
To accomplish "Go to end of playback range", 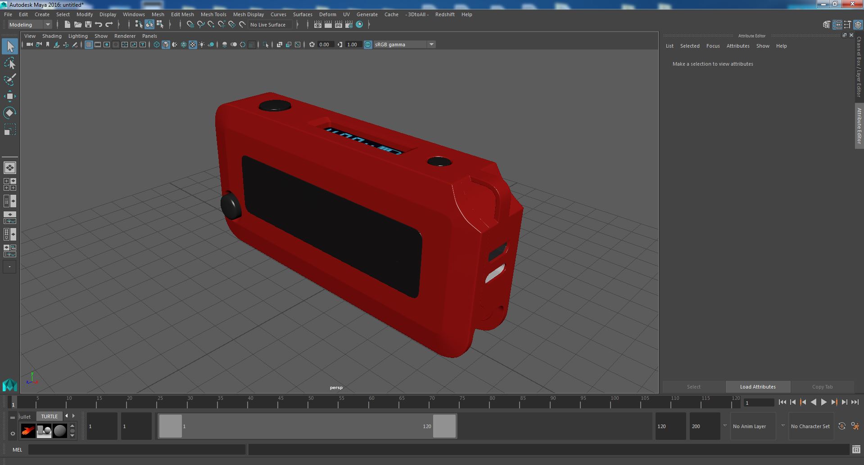I will click(x=855, y=402).
